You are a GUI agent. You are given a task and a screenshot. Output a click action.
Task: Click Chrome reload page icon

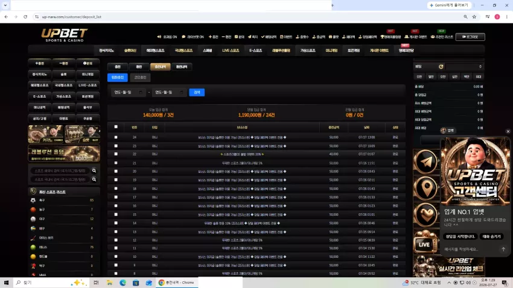pos(25,17)
